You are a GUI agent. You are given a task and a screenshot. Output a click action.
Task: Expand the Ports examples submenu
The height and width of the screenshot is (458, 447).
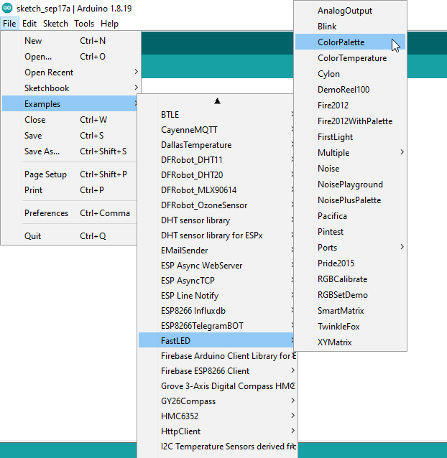(350, 248)
